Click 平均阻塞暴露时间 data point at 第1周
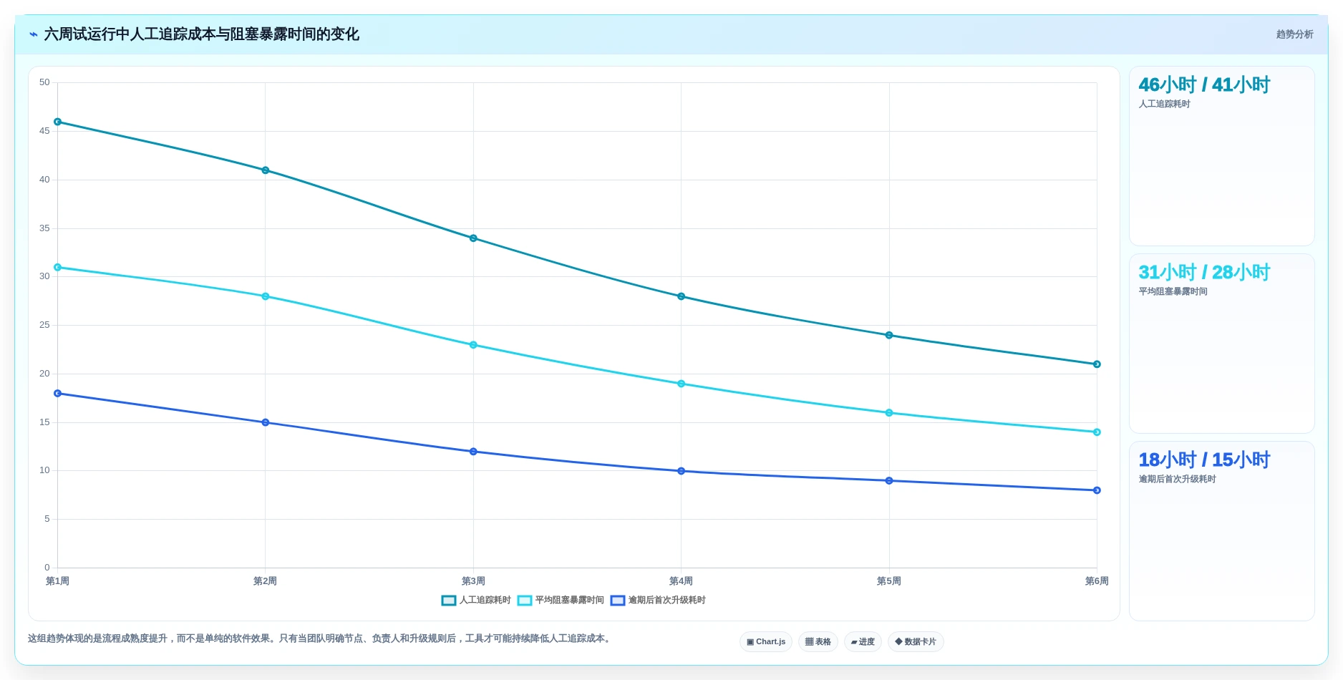The image size is (1343, 680). point(58,267)
